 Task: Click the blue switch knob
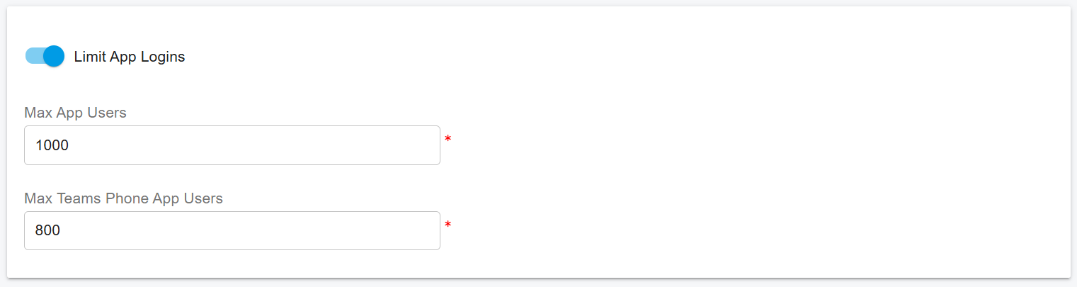(54, 56)
